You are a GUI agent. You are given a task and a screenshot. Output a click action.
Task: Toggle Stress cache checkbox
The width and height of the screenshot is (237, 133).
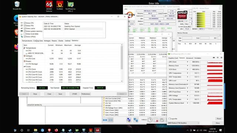[25, 28]
